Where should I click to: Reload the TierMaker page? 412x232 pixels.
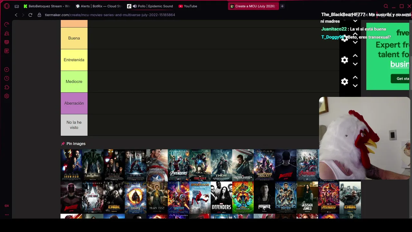pos(30,15)
